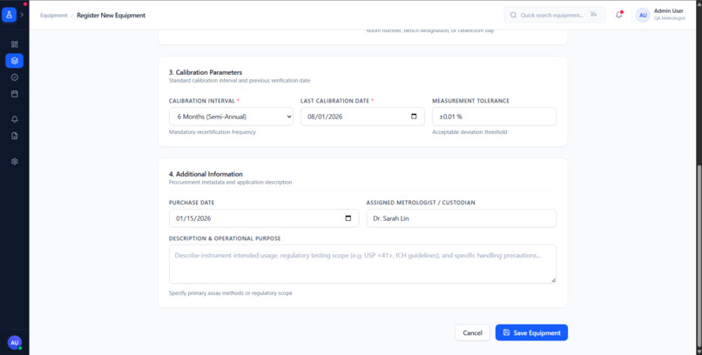Click the Equipment breadcrumb link
Screen dimensions: 702x355
coord(54,15)
